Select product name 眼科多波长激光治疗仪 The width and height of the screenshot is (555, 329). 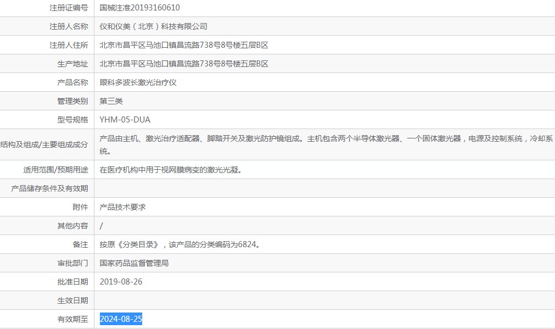coord(138,82)
